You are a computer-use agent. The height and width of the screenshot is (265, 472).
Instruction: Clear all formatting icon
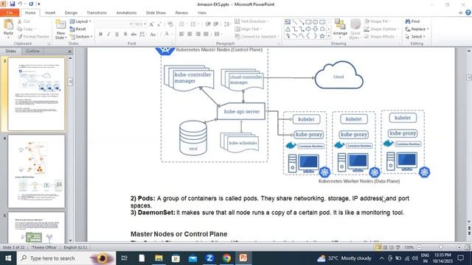(170, 24)
